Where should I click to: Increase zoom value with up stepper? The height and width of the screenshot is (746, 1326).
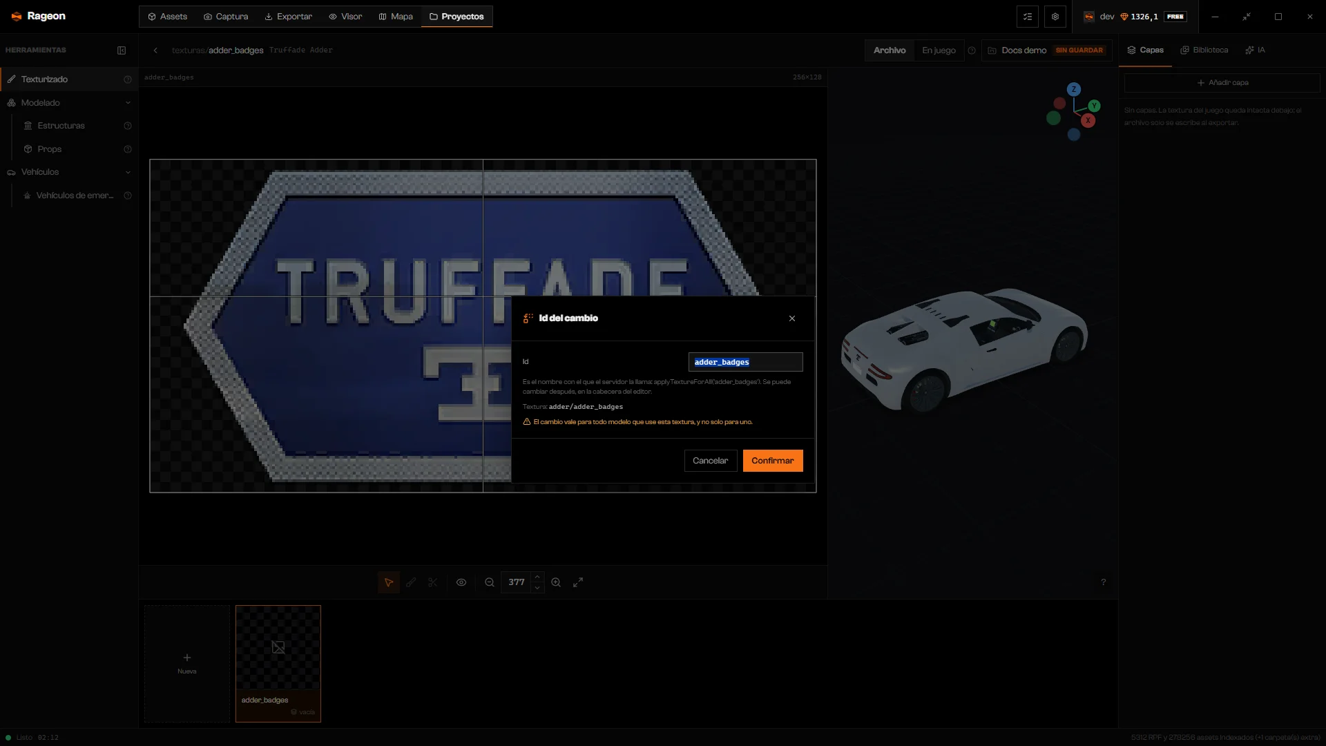coord(537,577)
